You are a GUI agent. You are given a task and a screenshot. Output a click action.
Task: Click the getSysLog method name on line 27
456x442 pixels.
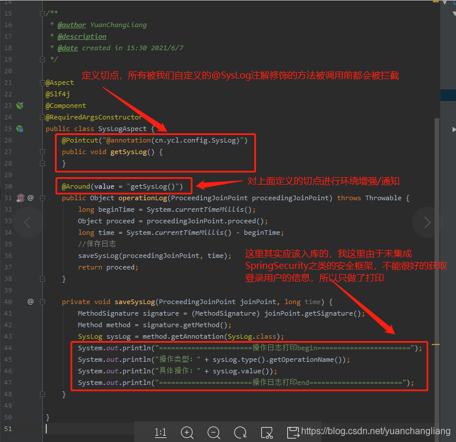click(x=128, y=152)
